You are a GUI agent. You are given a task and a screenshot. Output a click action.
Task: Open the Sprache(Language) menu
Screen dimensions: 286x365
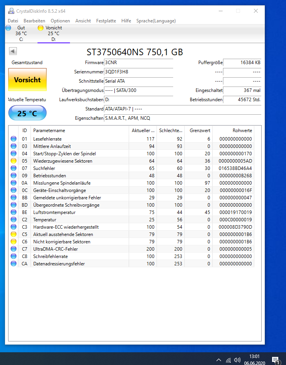click(x=156, y=21)
